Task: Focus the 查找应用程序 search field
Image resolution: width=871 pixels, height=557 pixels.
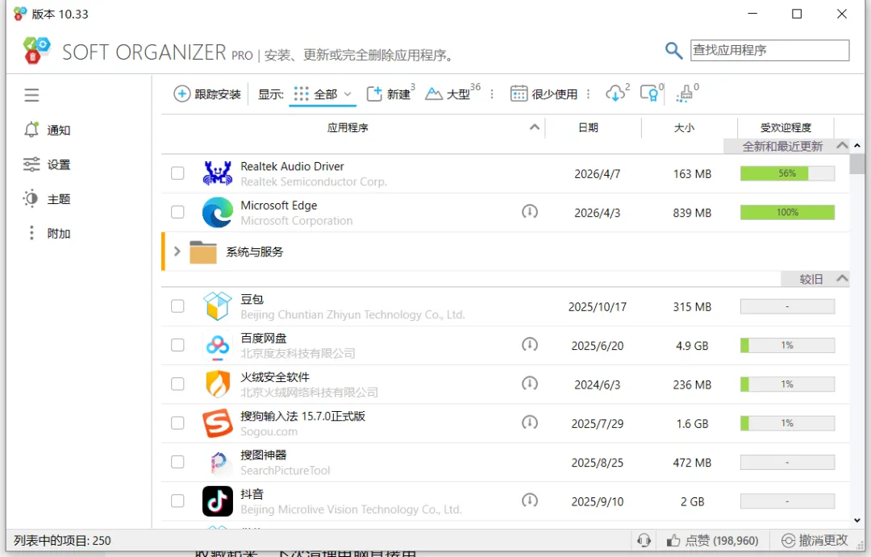Action: click(x=769, y=50)
